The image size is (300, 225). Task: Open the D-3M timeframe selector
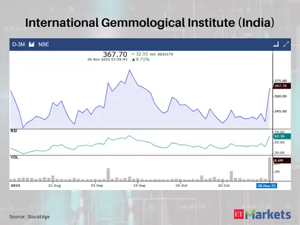(18, 44)
